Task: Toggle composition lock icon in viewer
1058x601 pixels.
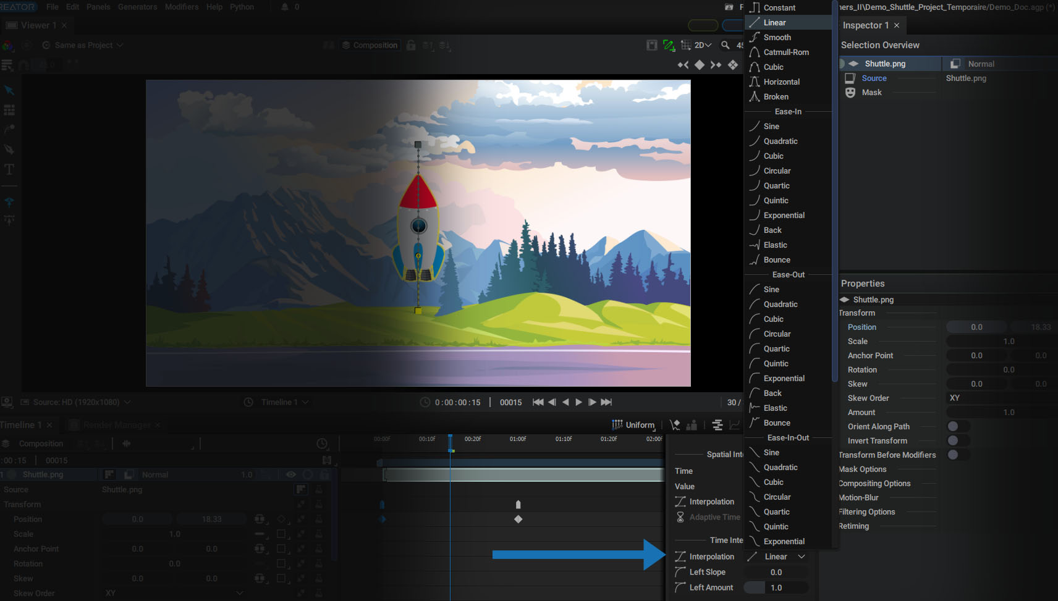Action: tap(411, 45)
